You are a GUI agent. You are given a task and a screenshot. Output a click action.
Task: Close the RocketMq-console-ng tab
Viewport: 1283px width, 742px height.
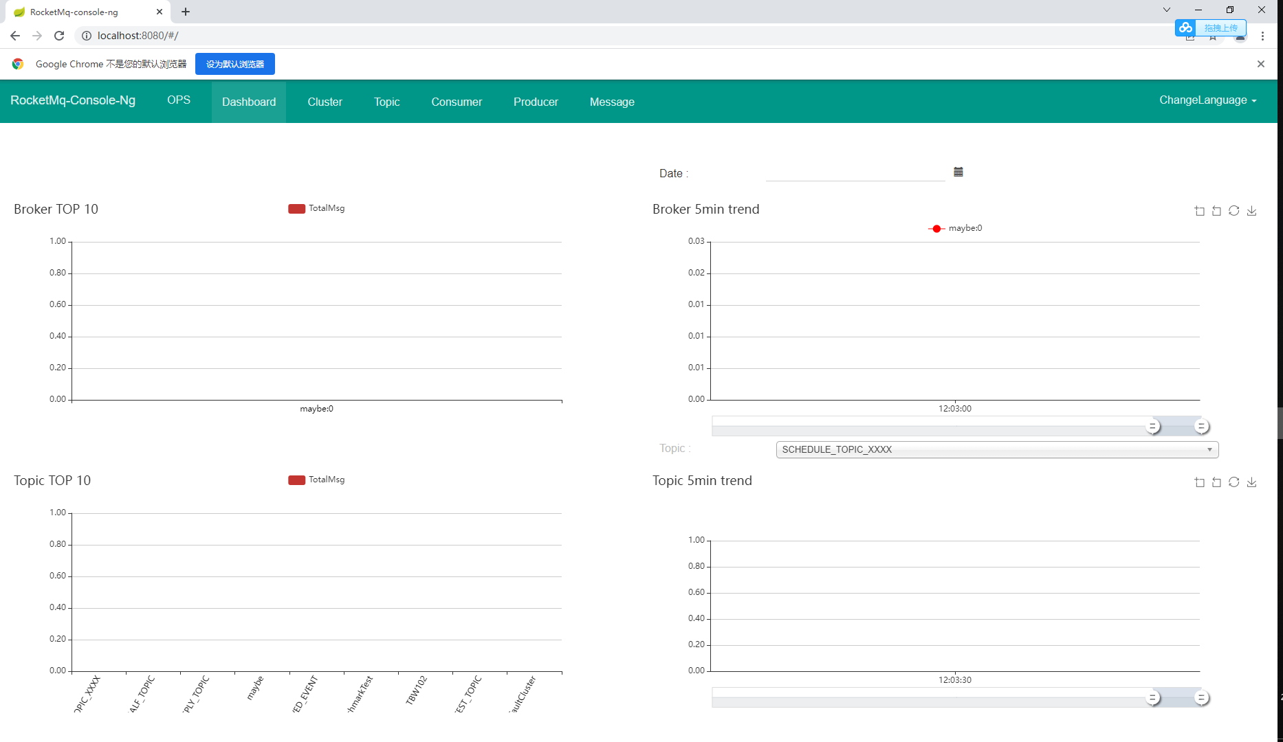160,12
